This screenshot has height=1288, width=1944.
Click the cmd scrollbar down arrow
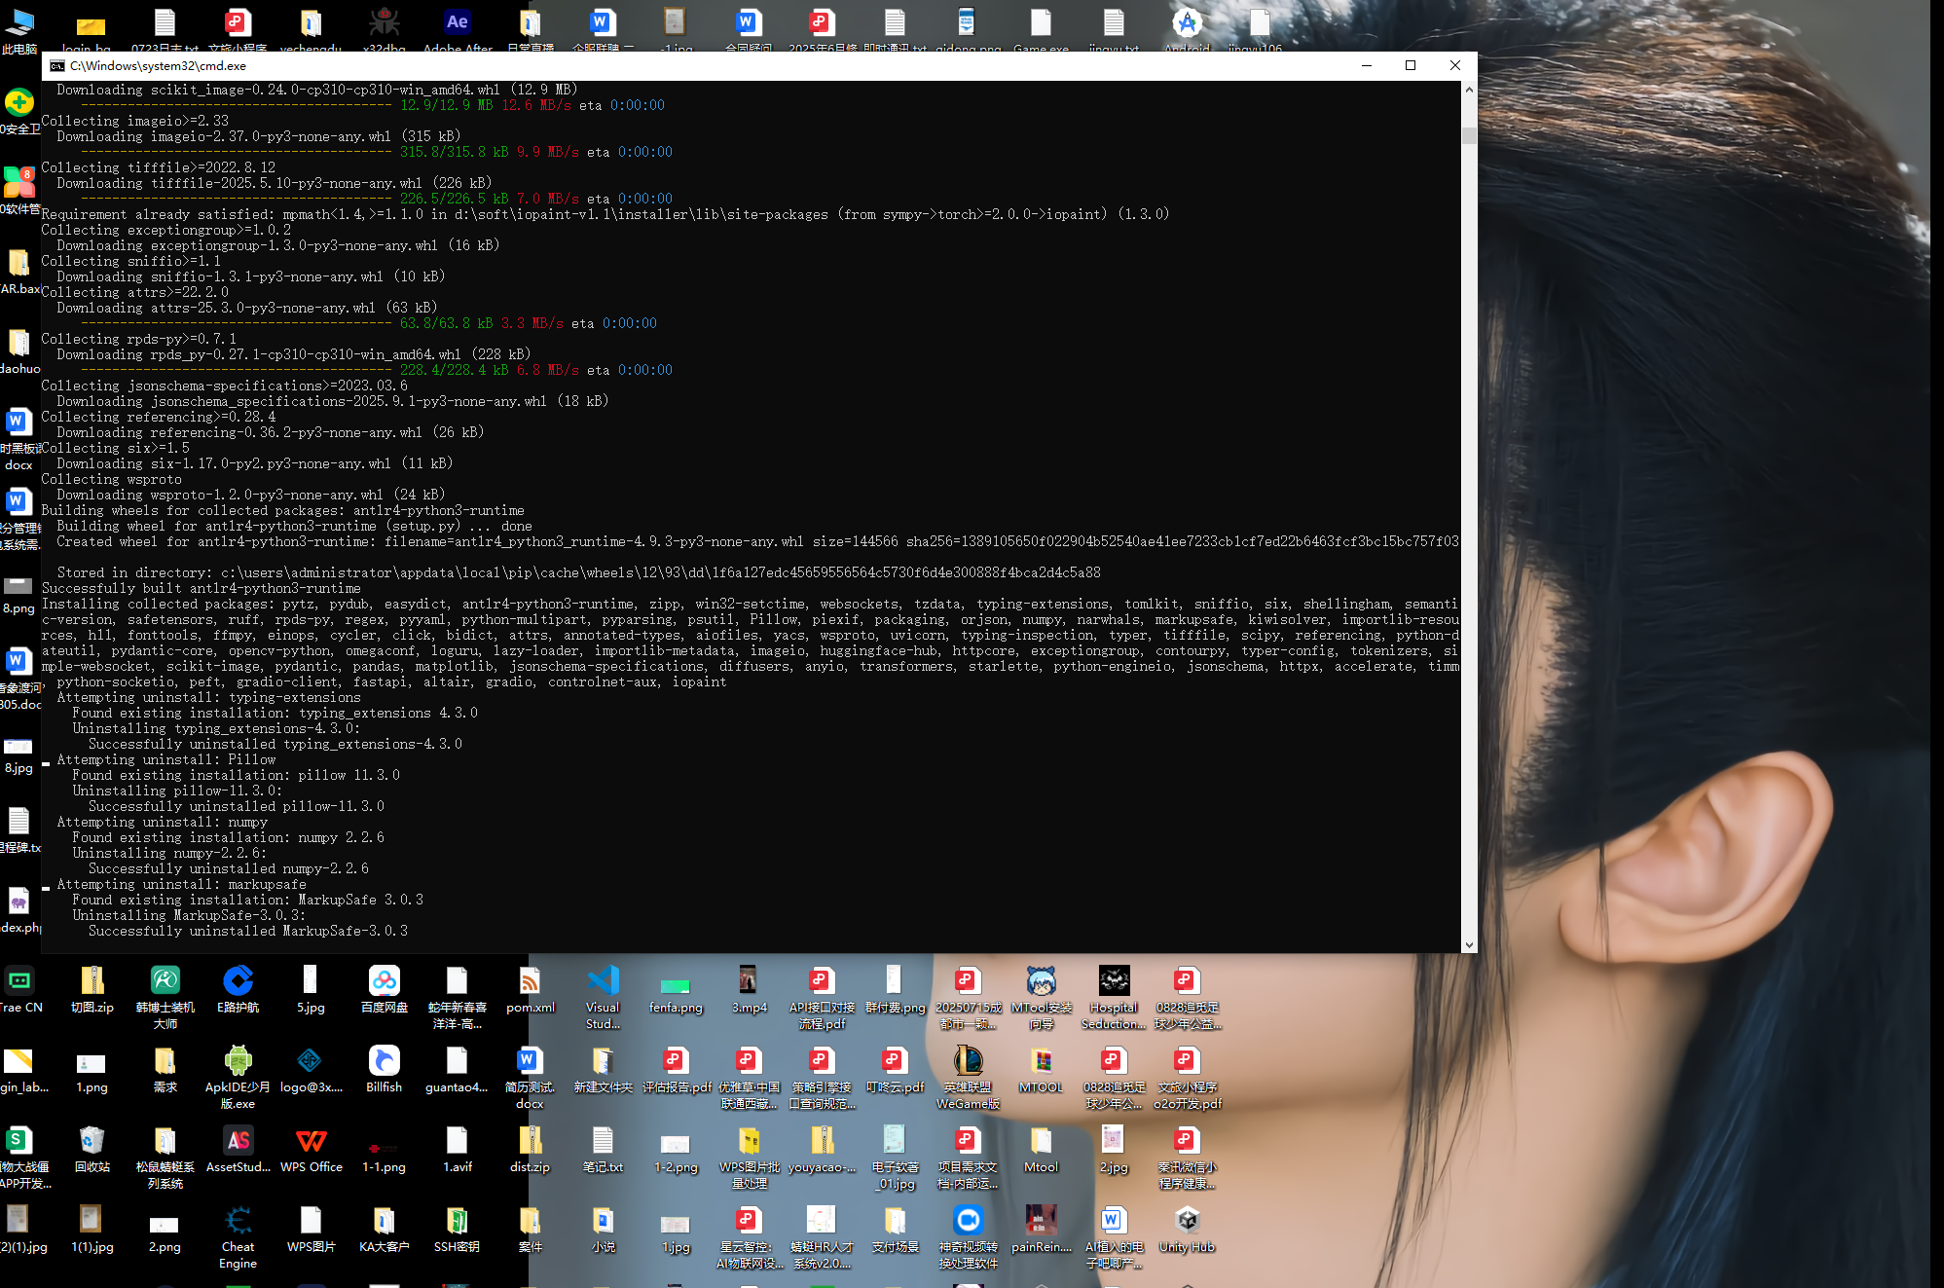click(x=1469, y=945)
